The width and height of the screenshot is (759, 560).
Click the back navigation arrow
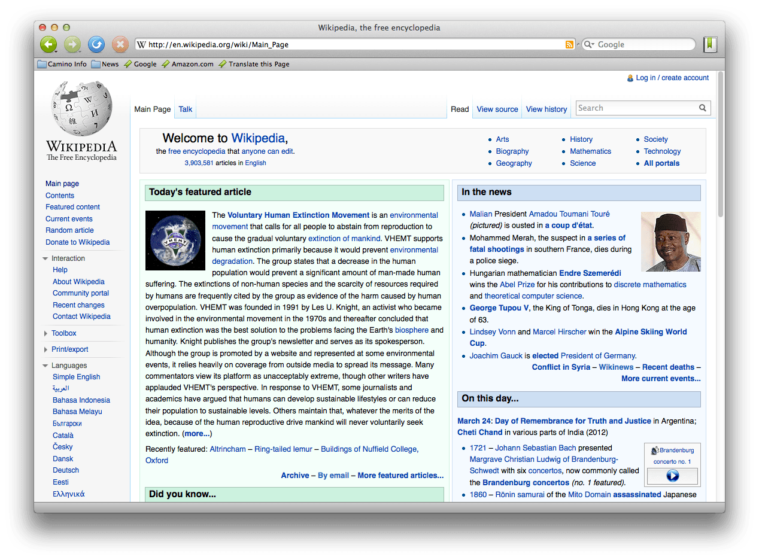click(x=48, y=44)
